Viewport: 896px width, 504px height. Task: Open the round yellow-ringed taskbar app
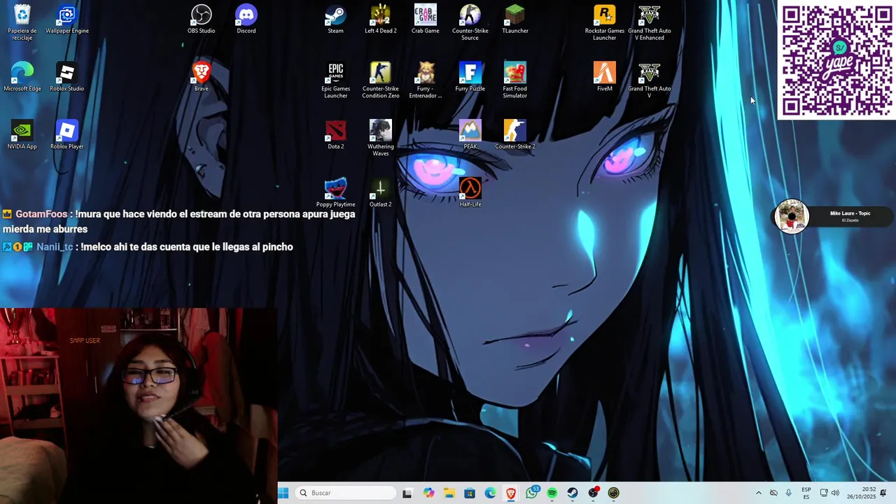pos(614,493)
